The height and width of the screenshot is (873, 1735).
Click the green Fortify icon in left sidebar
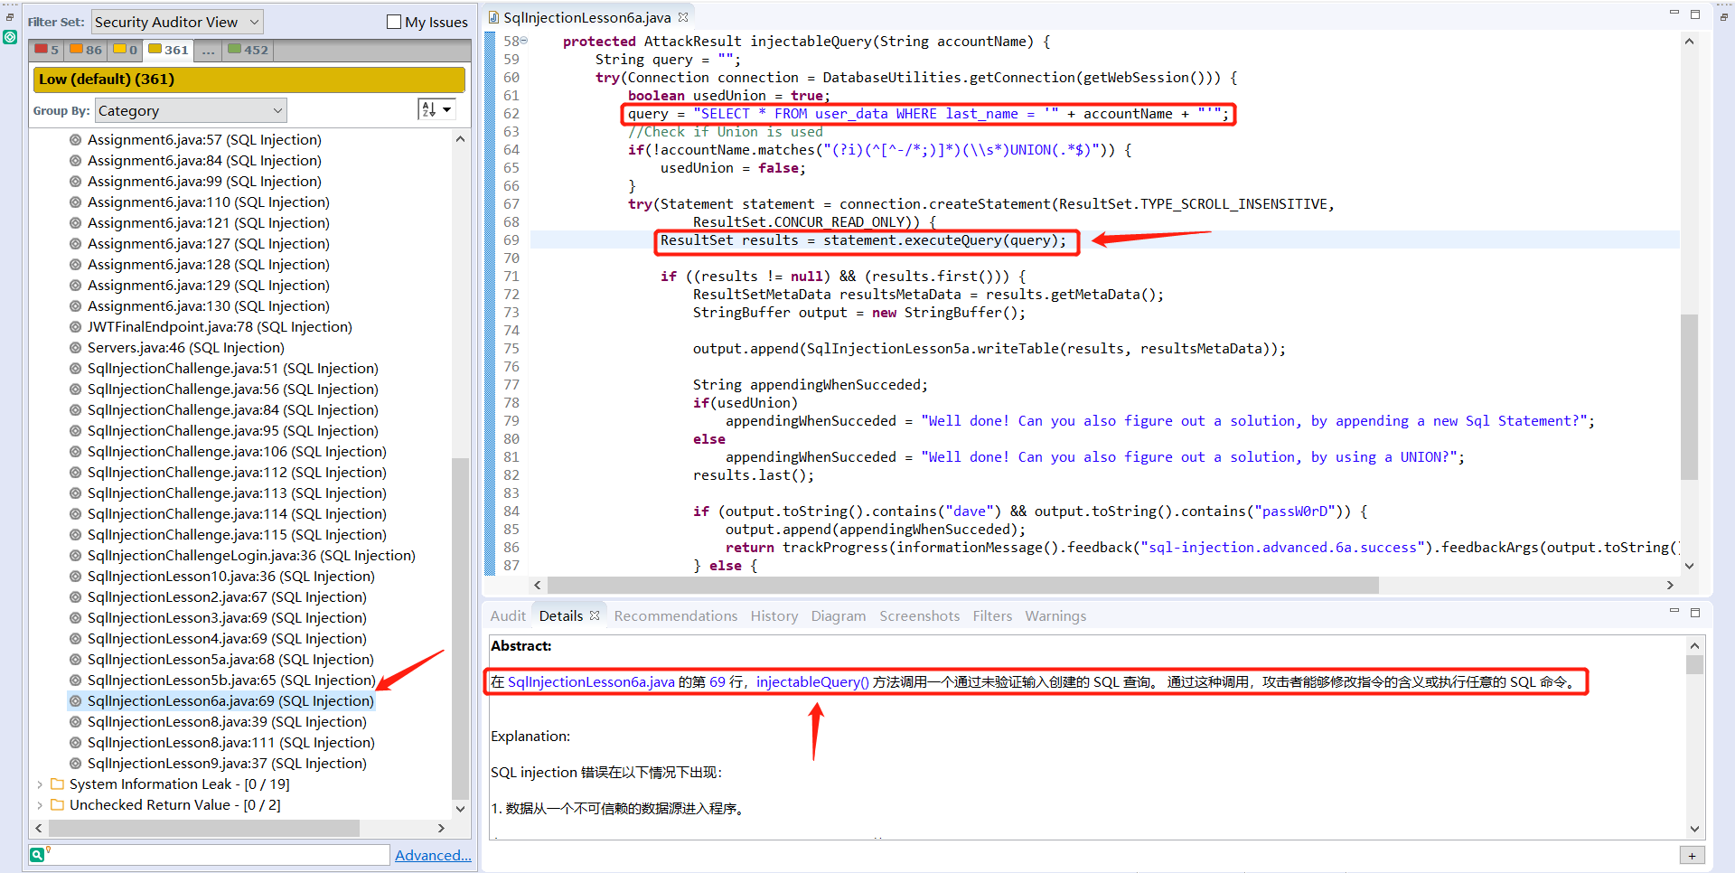(10, 37)
